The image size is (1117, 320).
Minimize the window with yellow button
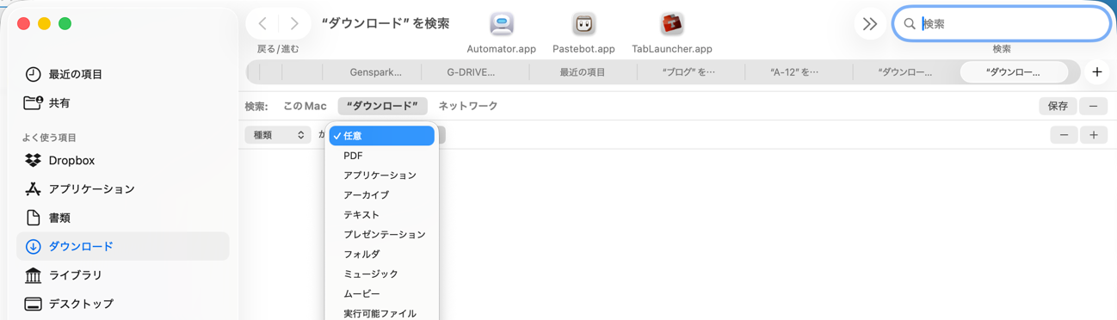[x=44, y=23]
